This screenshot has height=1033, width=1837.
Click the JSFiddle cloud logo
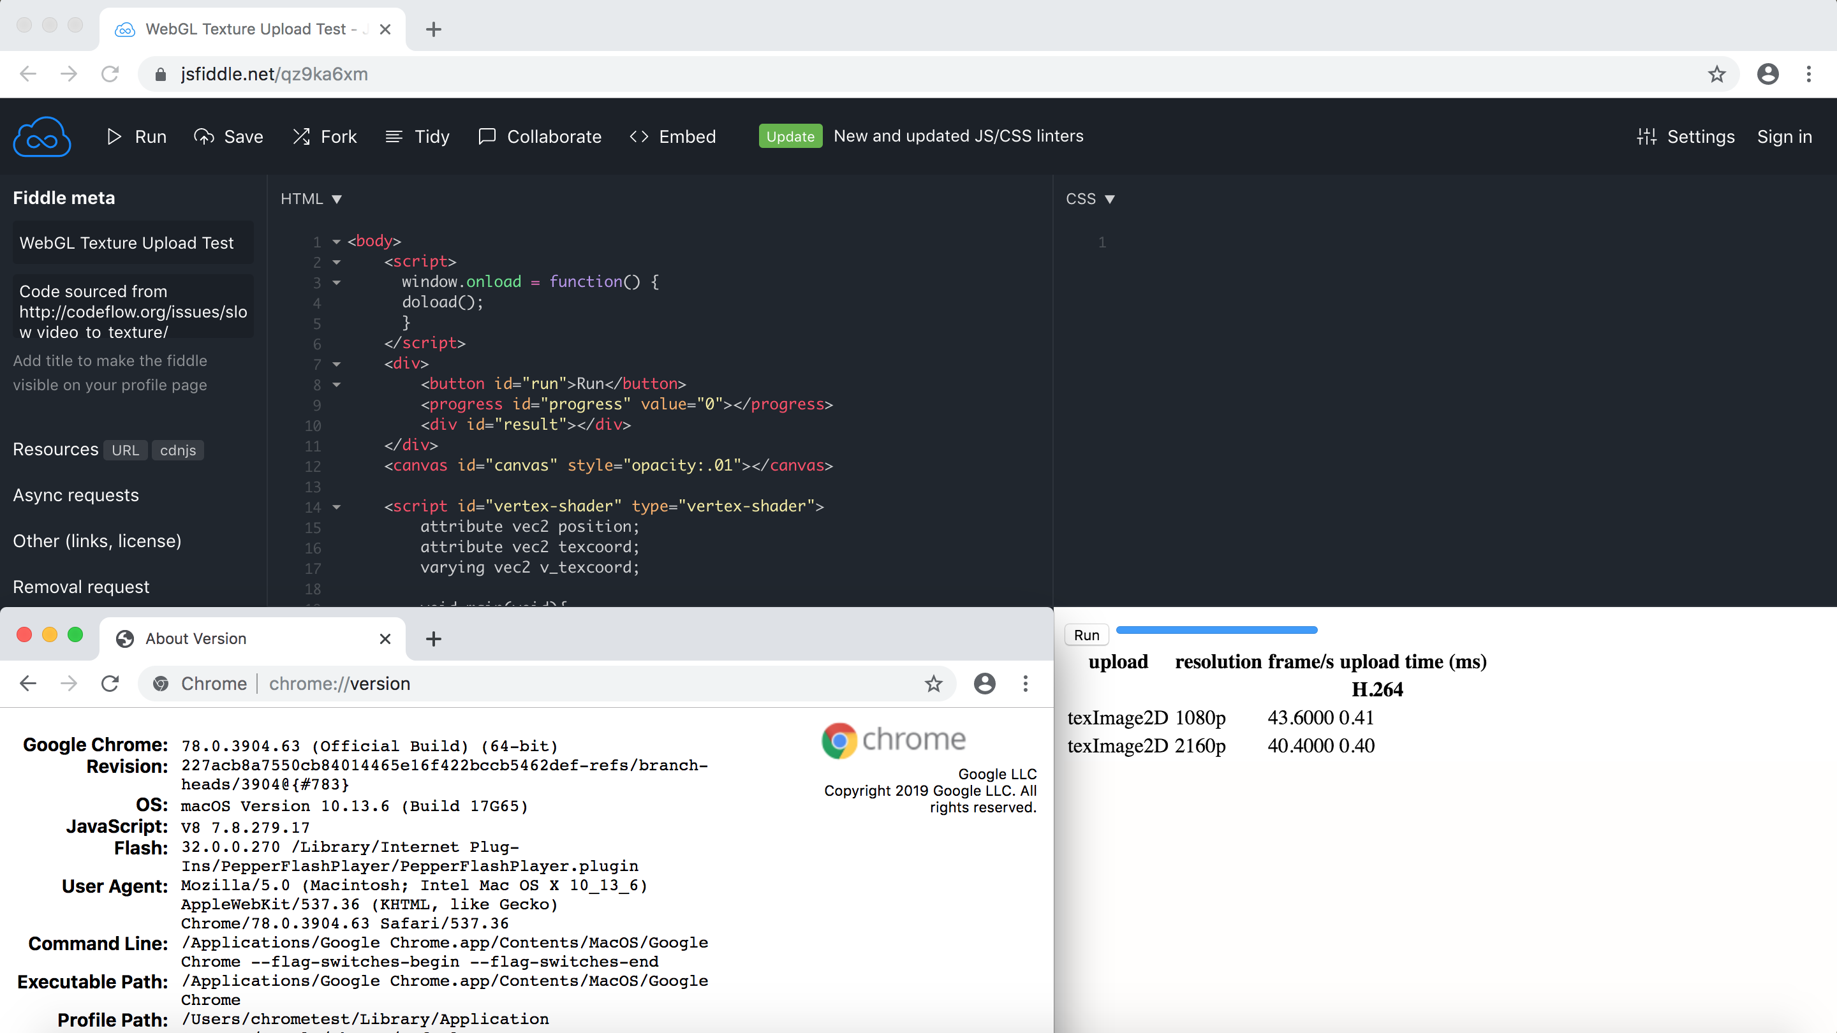[42, 136]
